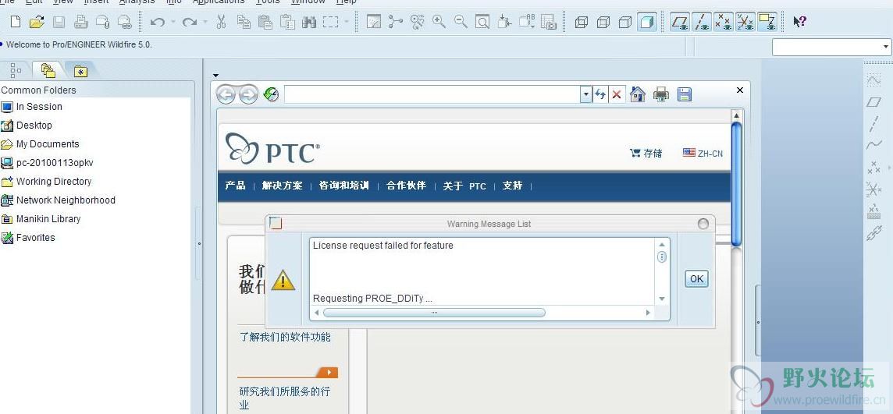Select Hidden Line display style
This screenshot has width=893, height=414.
pos(603,22)
